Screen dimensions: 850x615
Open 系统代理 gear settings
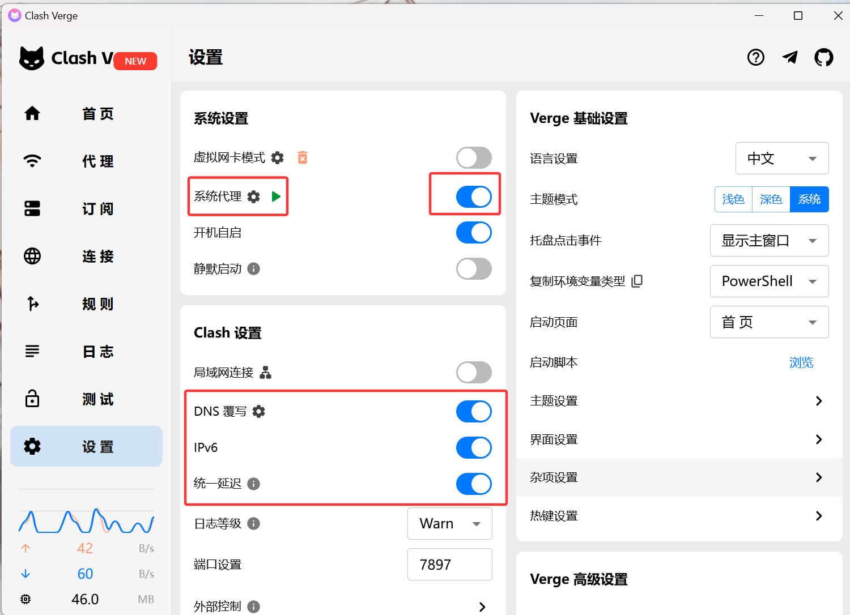coord(254,197)
